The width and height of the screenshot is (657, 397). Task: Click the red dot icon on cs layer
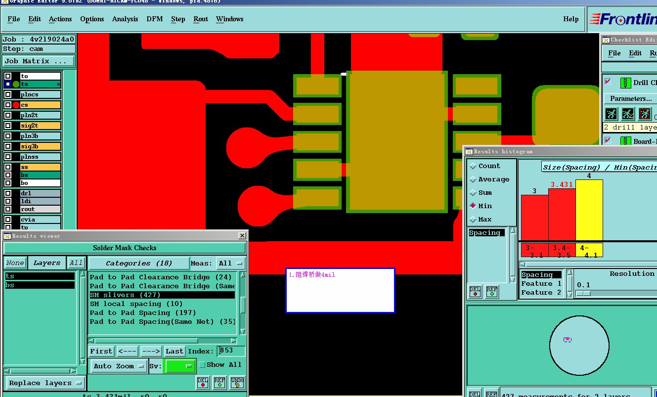point(16,105)
